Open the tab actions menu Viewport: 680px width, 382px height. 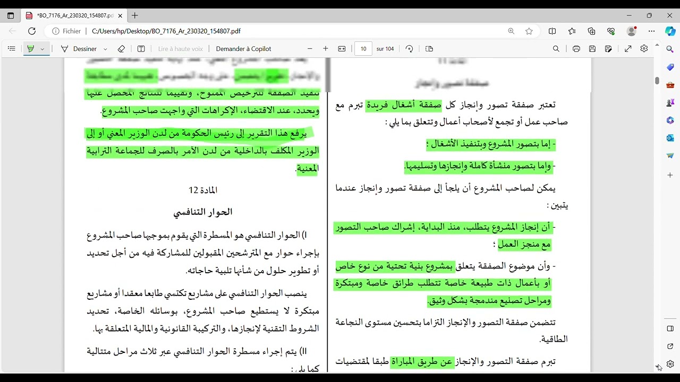click(11, 16)
